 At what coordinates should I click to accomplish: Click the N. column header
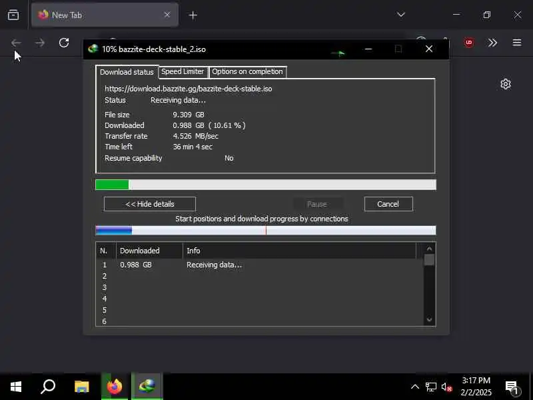tap(106, 251)
